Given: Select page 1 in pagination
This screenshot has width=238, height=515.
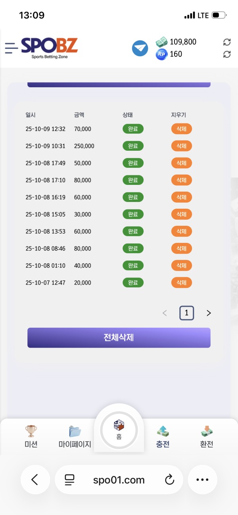Looking at the screenshot, I should pos(186,313).
